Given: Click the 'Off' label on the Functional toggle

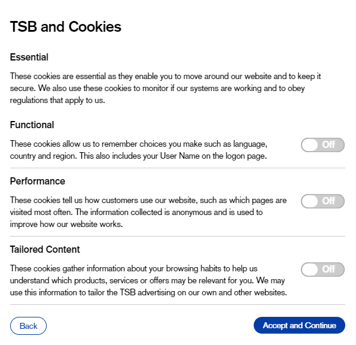Looking at the screenshot, I should (x=328, y=144).
